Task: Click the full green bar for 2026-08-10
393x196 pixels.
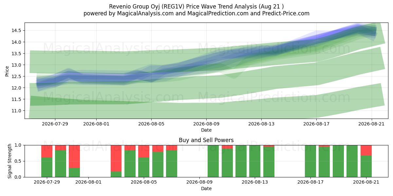Action: coord(213,161)
